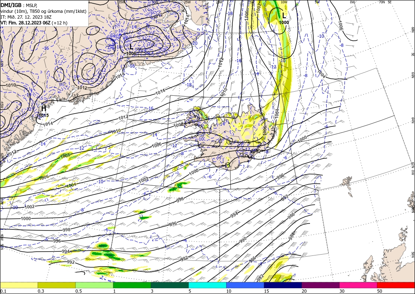Click the '1015' high-pressure value label
The width and height of the screenshot is (415, 294).
44,115
